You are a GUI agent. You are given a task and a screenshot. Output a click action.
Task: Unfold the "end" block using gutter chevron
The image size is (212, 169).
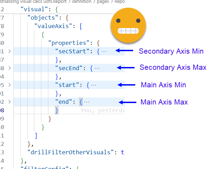point(9,102)
